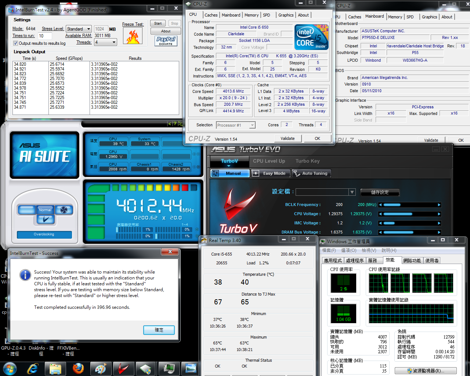Switch to Mainboard tab in front CPU-Z

pos(231,15)
